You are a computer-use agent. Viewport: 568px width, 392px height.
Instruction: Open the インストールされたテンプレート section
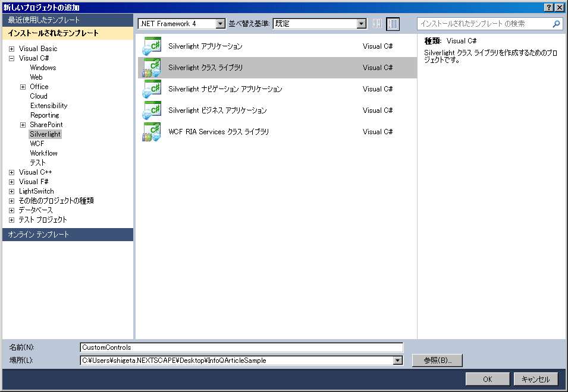click(68, 33)
